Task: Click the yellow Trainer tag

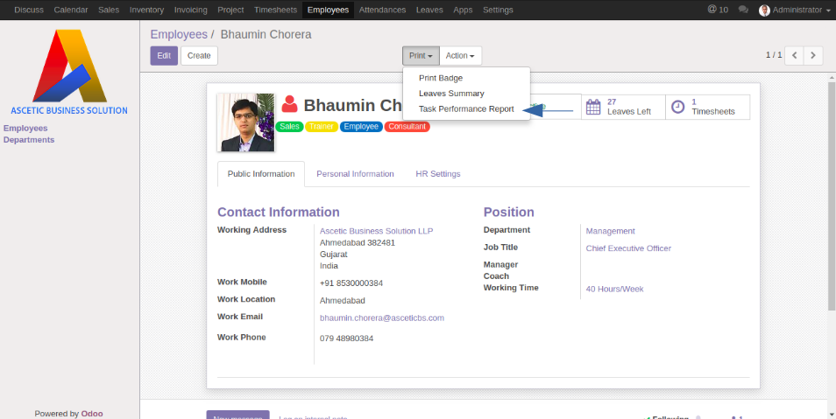Action: tap(321, 127)
